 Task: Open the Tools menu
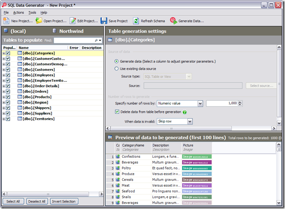coord(32,12)
